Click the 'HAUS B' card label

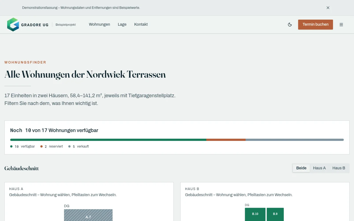tap(192, 189)
